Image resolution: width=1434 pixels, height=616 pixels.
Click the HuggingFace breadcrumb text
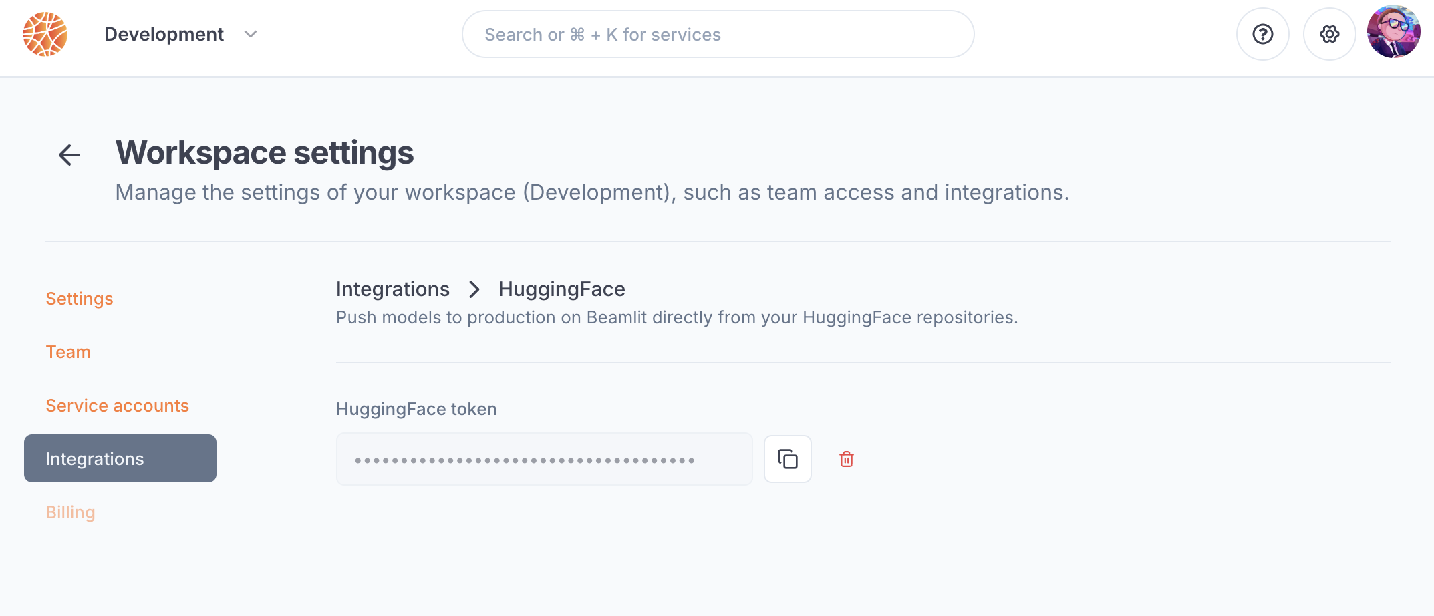pyautogui.click(x=562, y=289)
